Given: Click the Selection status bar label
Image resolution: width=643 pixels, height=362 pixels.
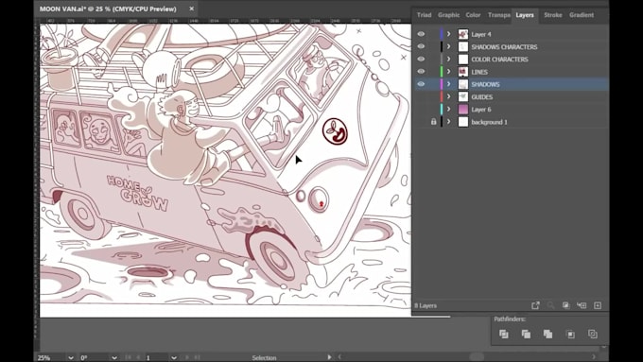Looking at the screenshot, I should (x=264, y=357).
